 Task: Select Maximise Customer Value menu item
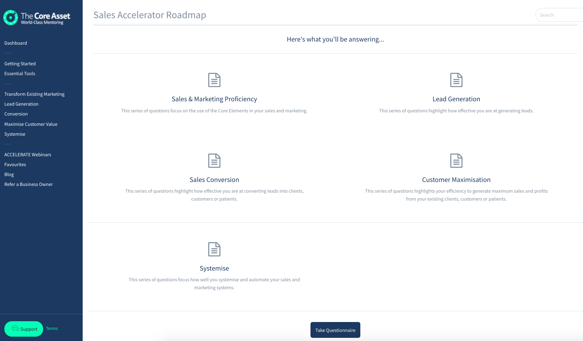(x=31, y=124)
